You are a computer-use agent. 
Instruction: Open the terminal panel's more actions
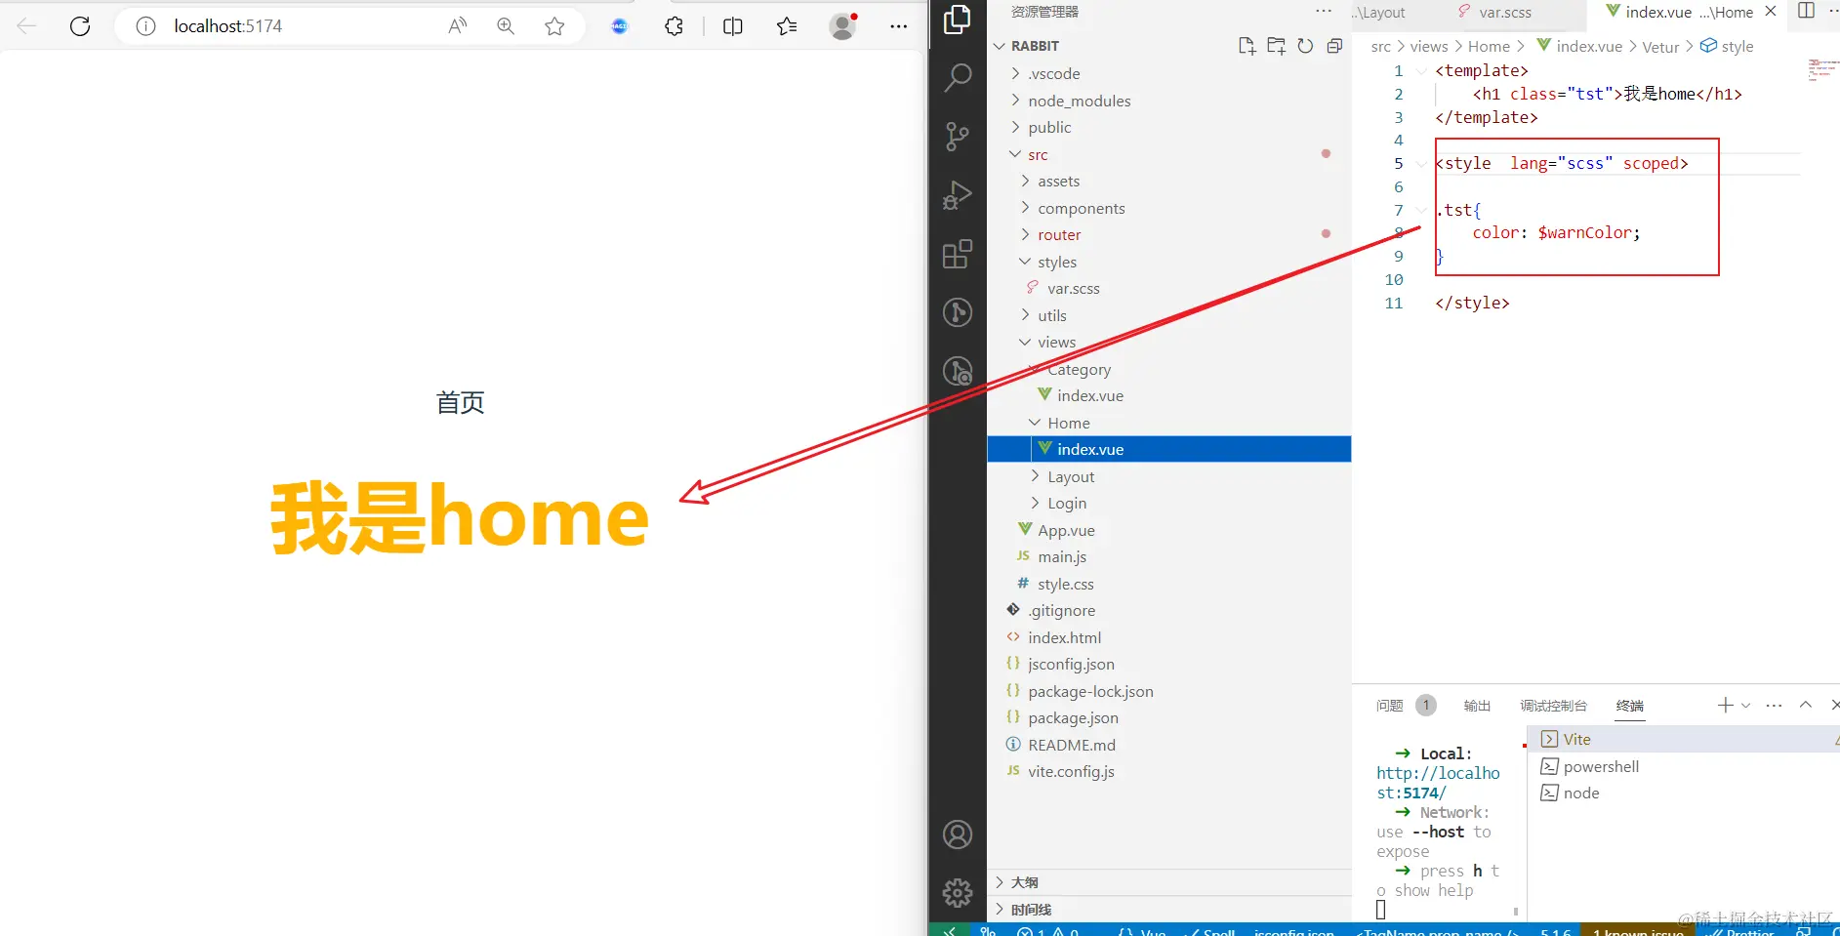coord(1775,706)
